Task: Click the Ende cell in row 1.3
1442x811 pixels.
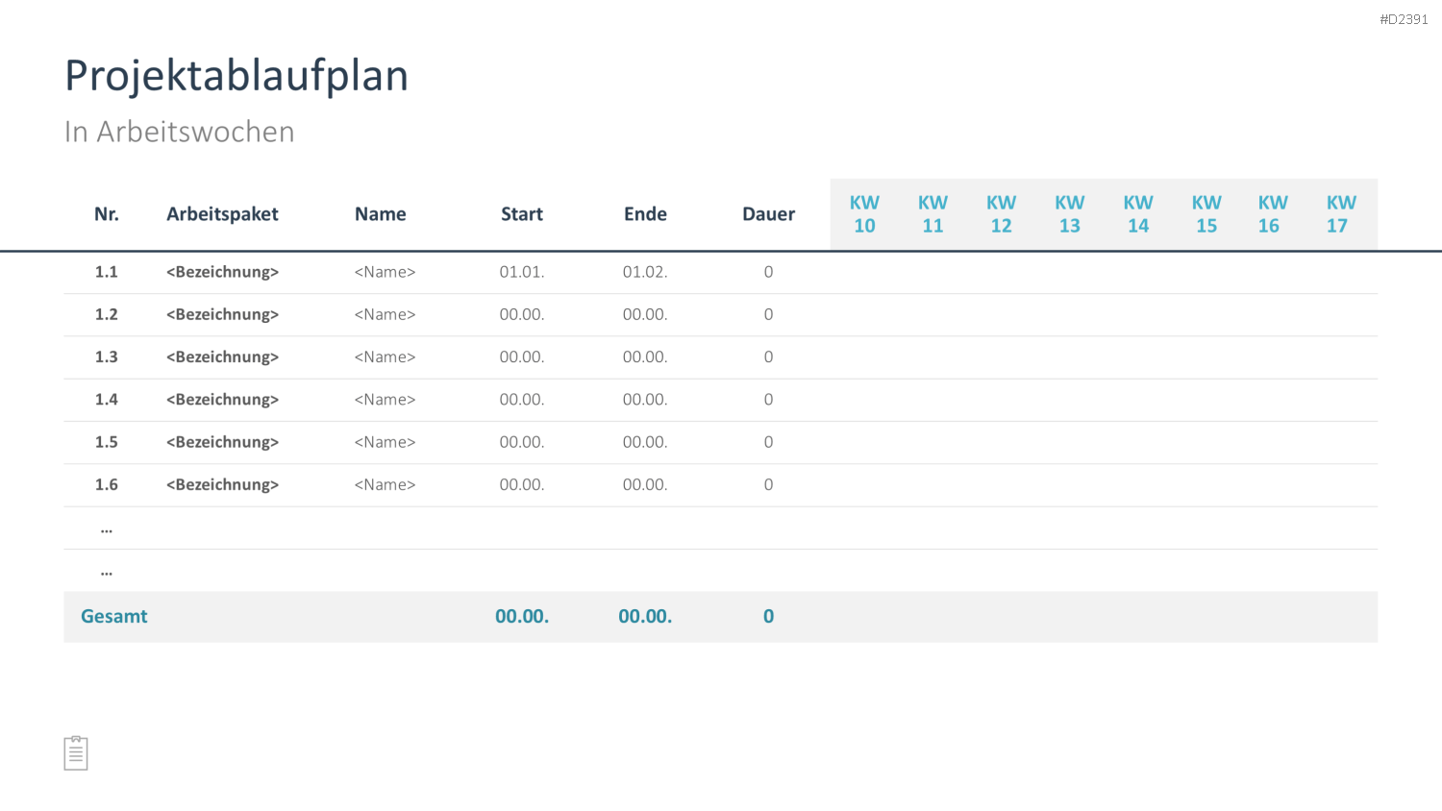Action: pyautogui.click(x=645, y=356)
